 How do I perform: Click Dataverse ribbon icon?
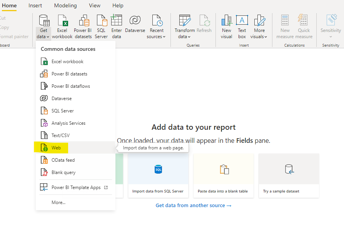click(135, 20)
